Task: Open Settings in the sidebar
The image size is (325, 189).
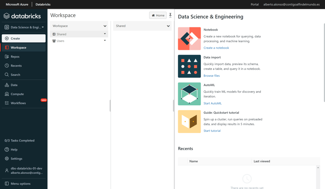Action: pos(16,158)
